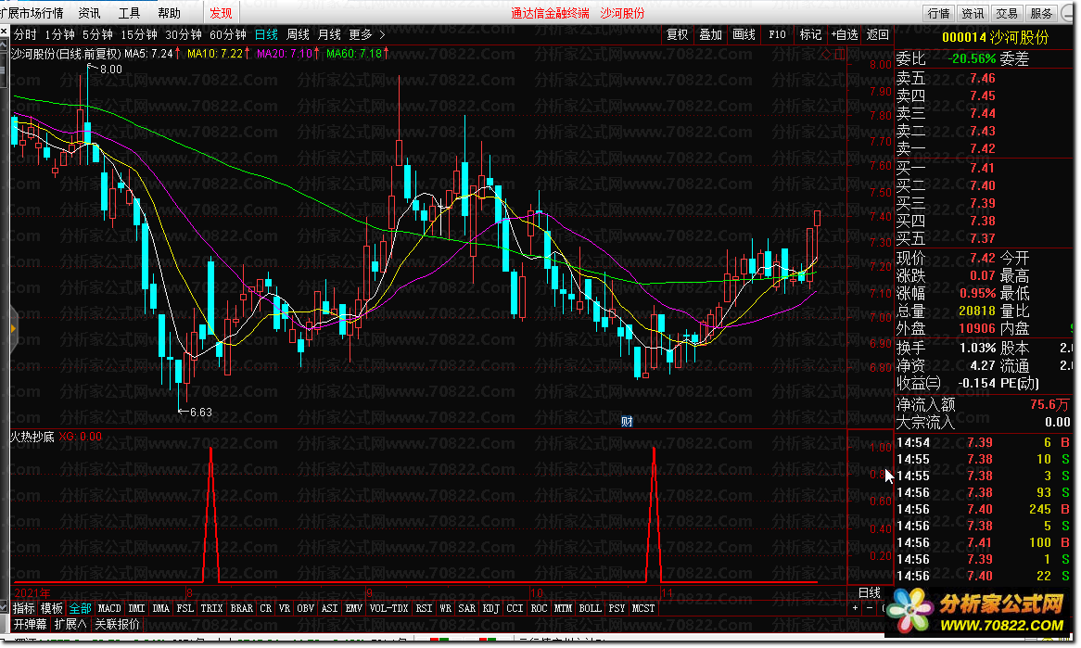
Task: Zoom out chart with minus button
Action: (870, 608)
